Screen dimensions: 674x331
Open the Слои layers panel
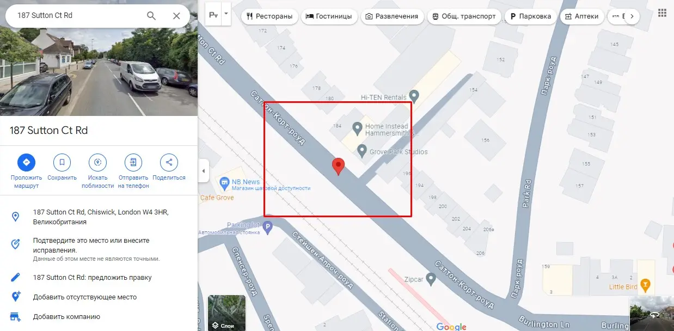coord(226,313)
